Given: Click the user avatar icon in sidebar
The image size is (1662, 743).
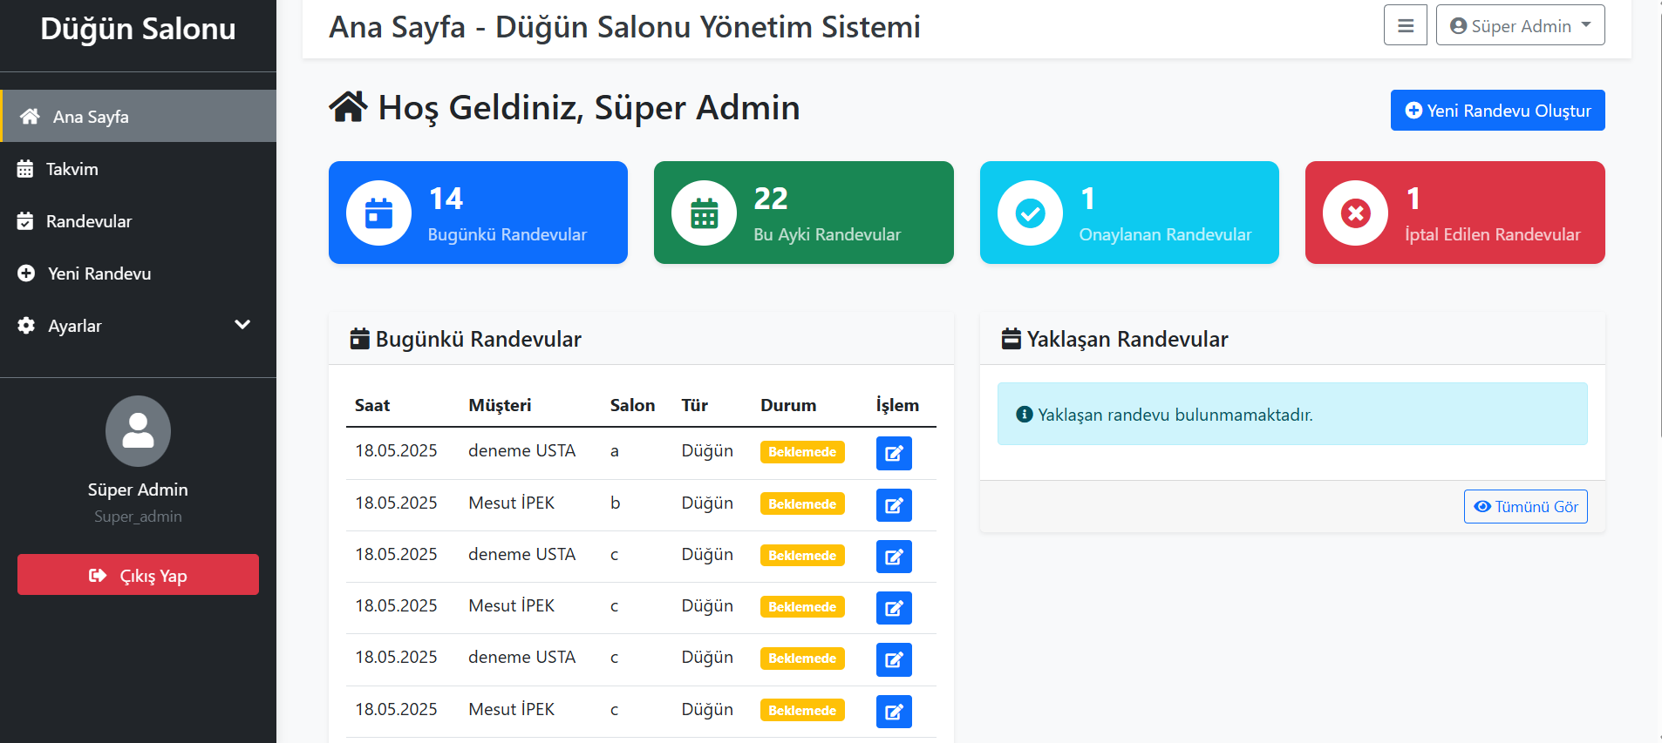Looking at the screenshot, I should click(138, 431).
